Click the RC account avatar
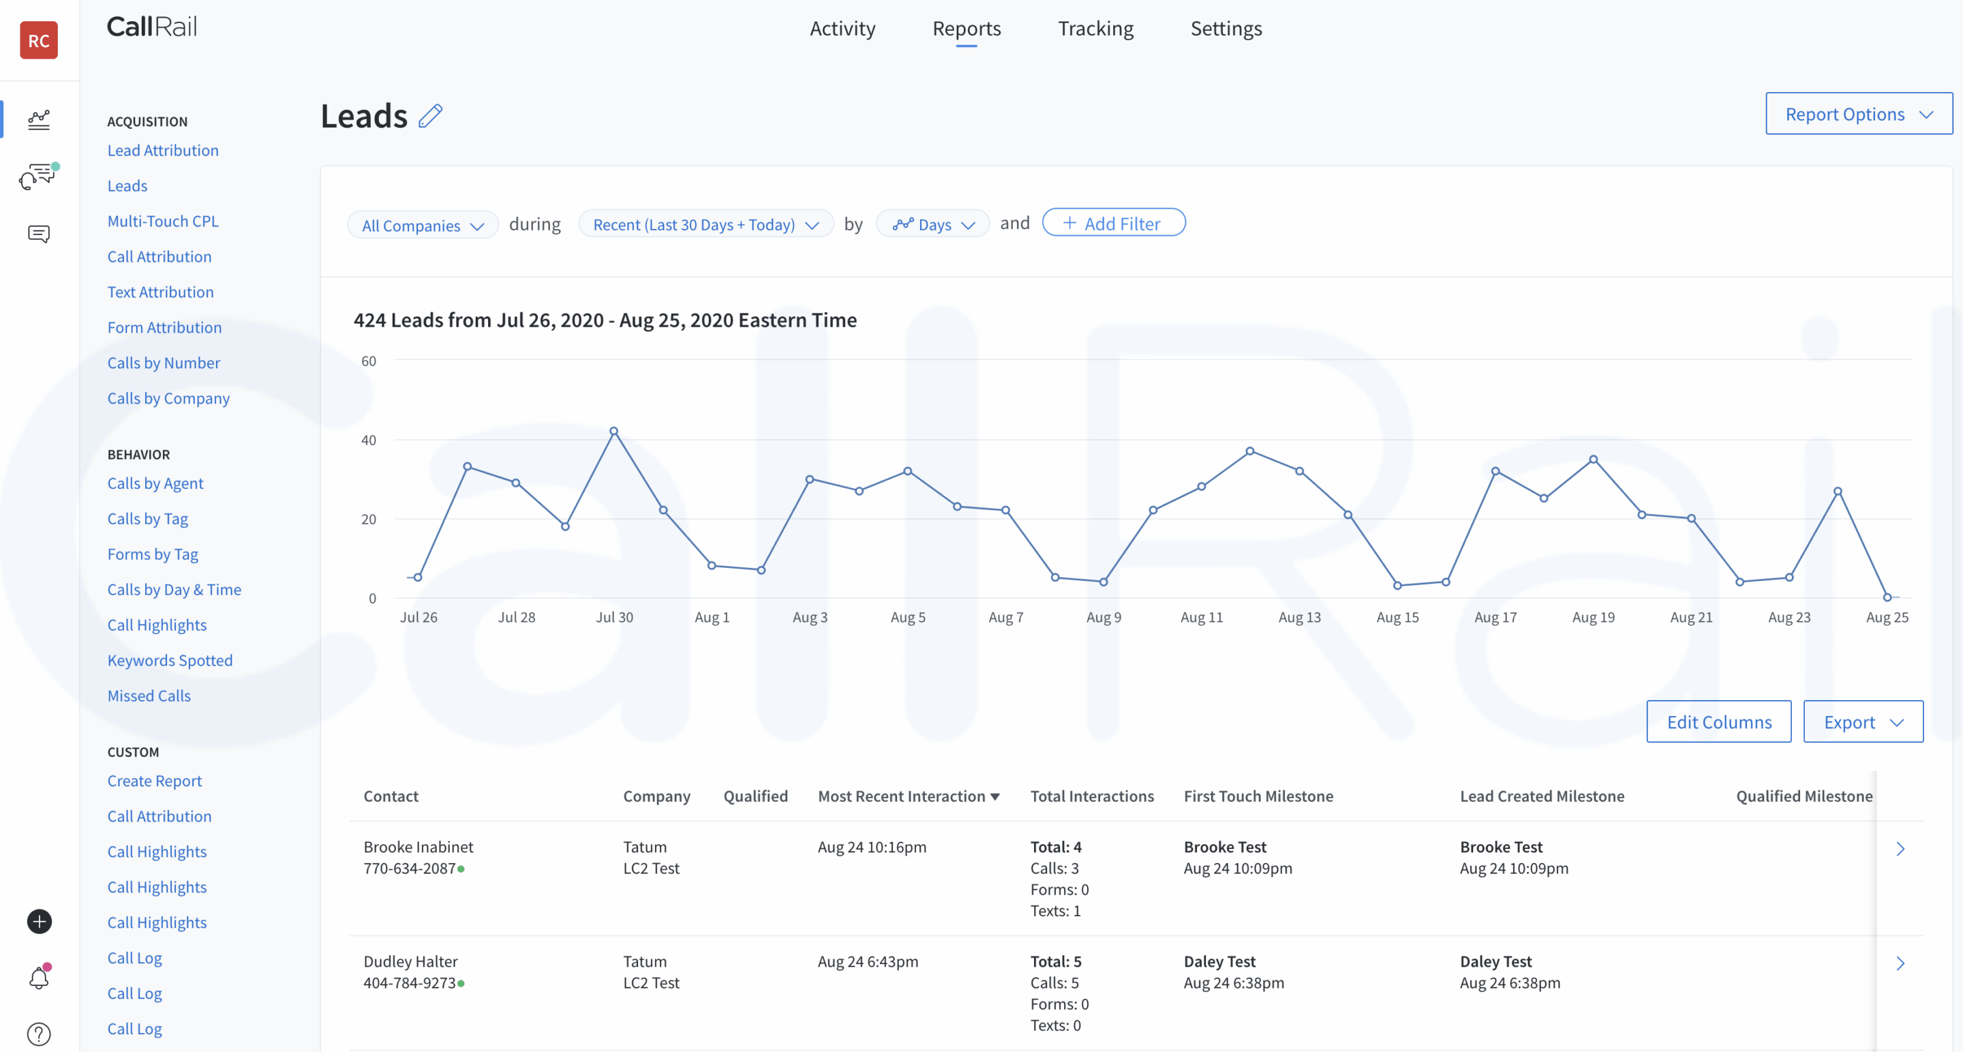Screen dimensions: 1963x1052 (x=38, y=40)
